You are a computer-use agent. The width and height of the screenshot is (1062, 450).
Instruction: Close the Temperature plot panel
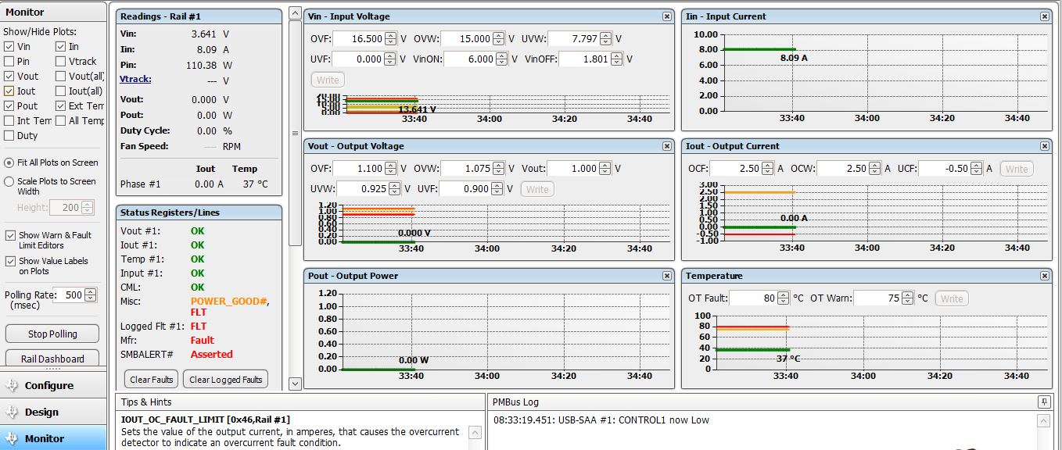1045,275
